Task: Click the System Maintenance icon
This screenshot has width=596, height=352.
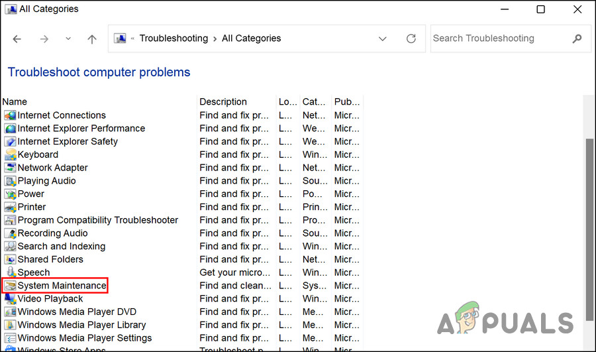Action: [x=10, y=286]
